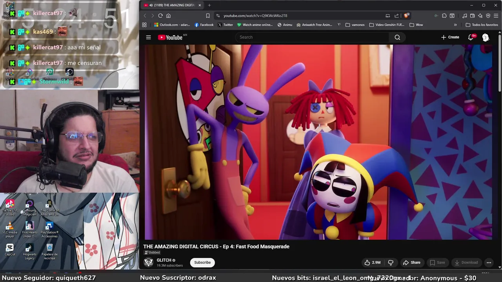Bookmark this page with the bookmark icon

click(x=208, y=16)
